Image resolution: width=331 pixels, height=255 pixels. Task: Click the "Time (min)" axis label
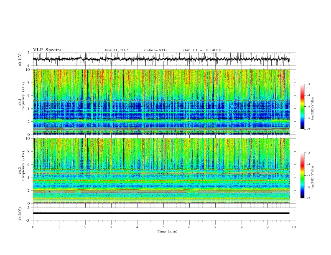coord(167,231)
